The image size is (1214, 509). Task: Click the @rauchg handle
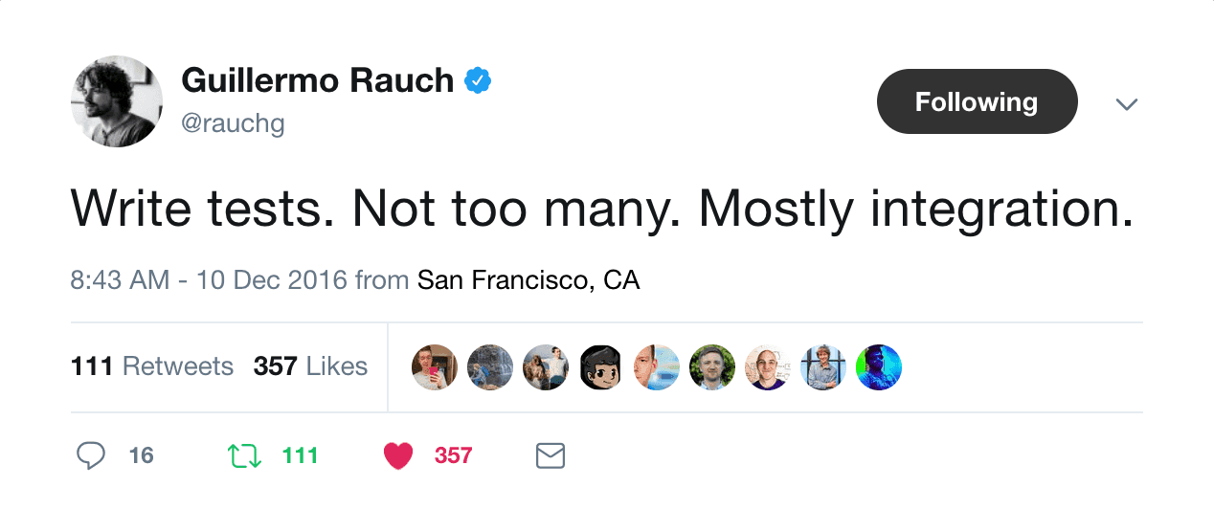[233, 123]
